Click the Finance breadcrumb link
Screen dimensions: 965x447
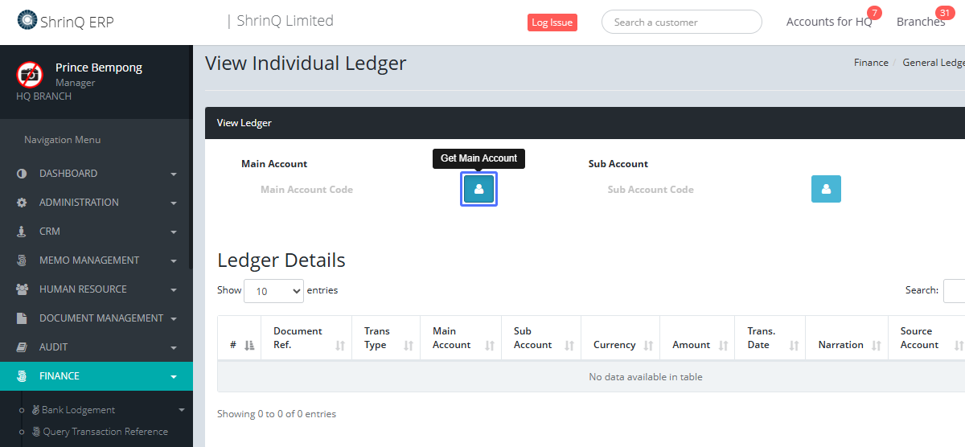[871, 63]
